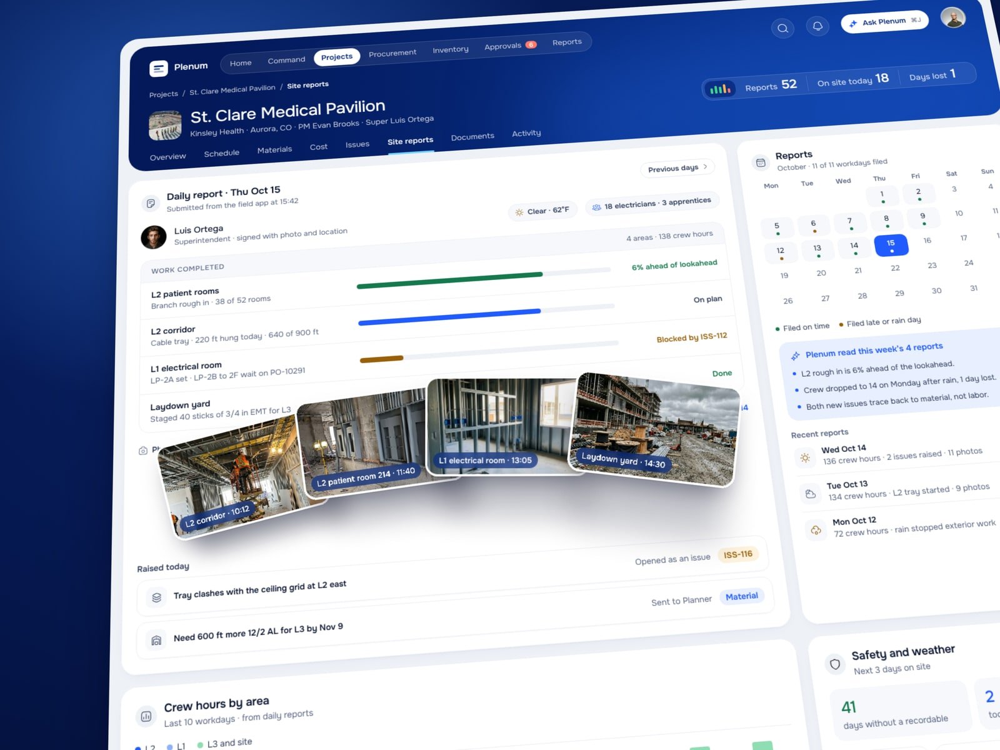Open the Documents project tab
The height and width of the screenshot is (750, 1000).
[472, 136]
